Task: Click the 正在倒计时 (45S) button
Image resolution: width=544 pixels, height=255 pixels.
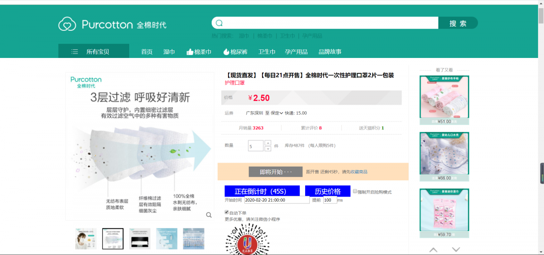Action: tap(262, 191)
